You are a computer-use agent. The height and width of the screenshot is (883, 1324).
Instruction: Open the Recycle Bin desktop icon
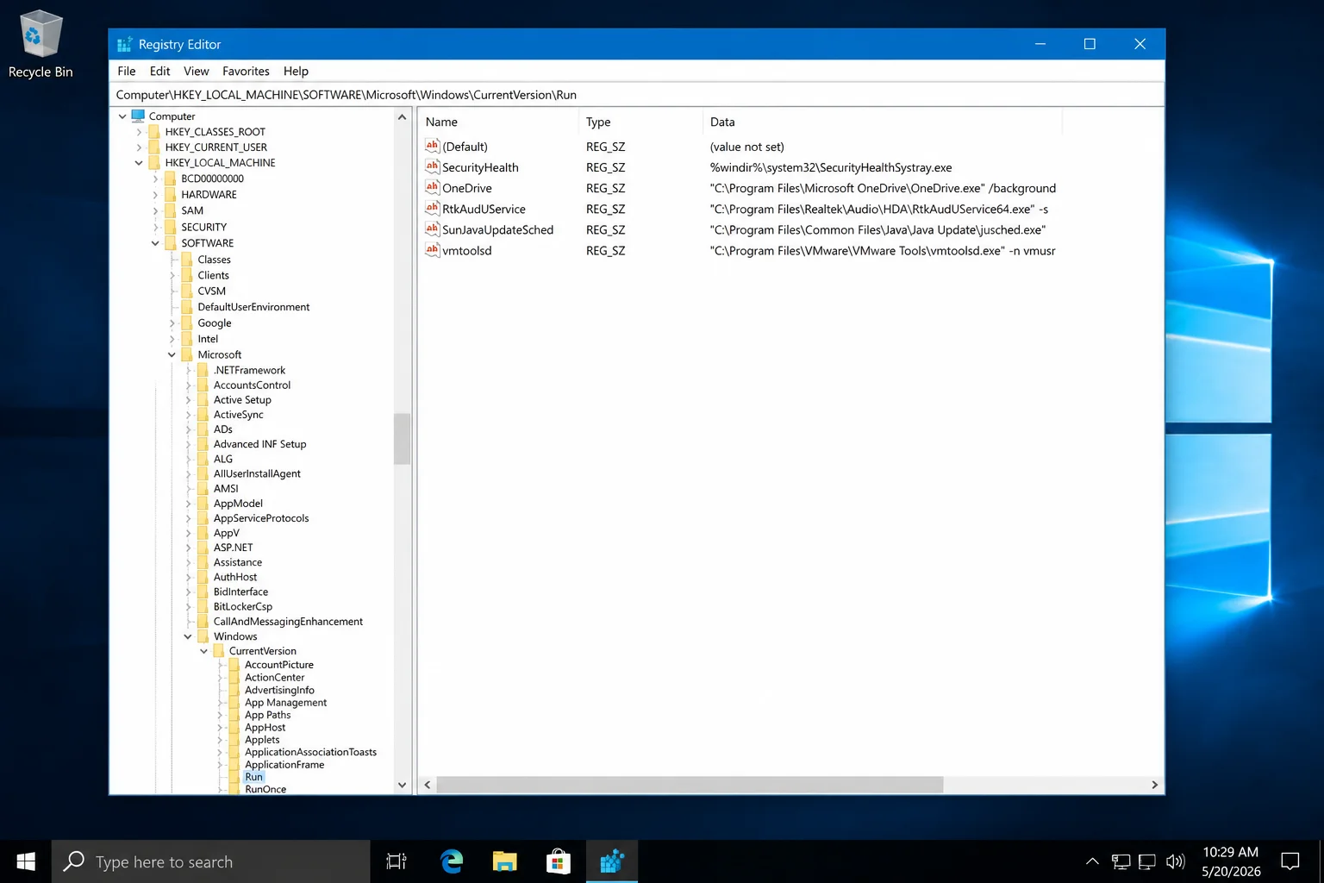coord(41,43)
